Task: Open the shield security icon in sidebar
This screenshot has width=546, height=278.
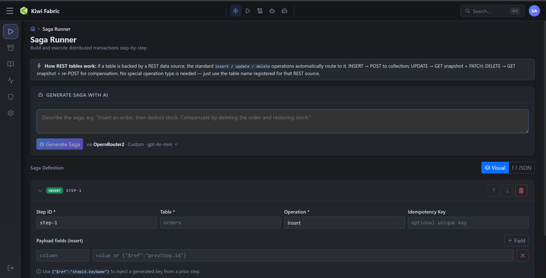Action: click(x=11, y=97)
